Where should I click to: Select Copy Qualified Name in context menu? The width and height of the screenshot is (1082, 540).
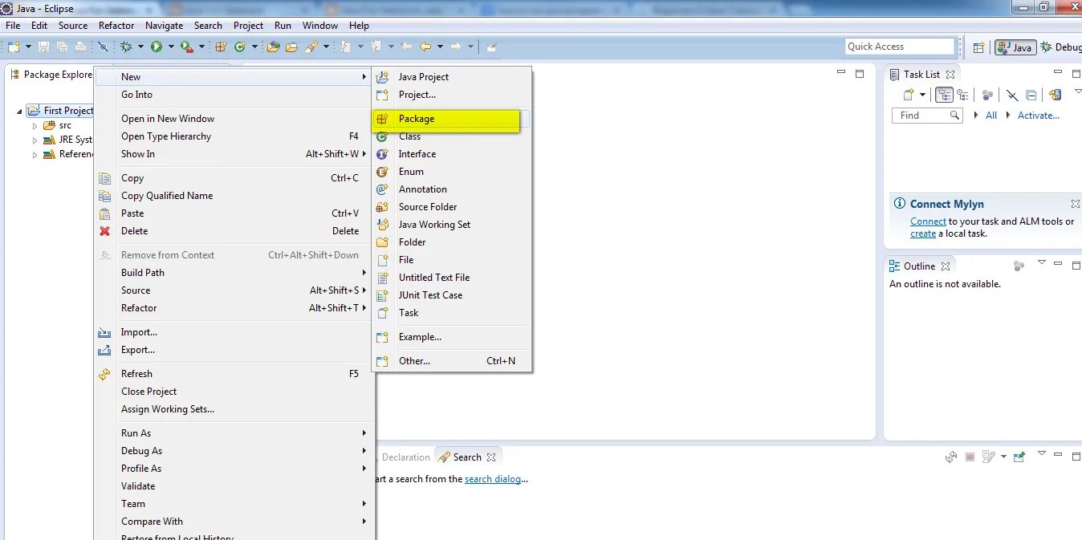[x=233, y=196]
